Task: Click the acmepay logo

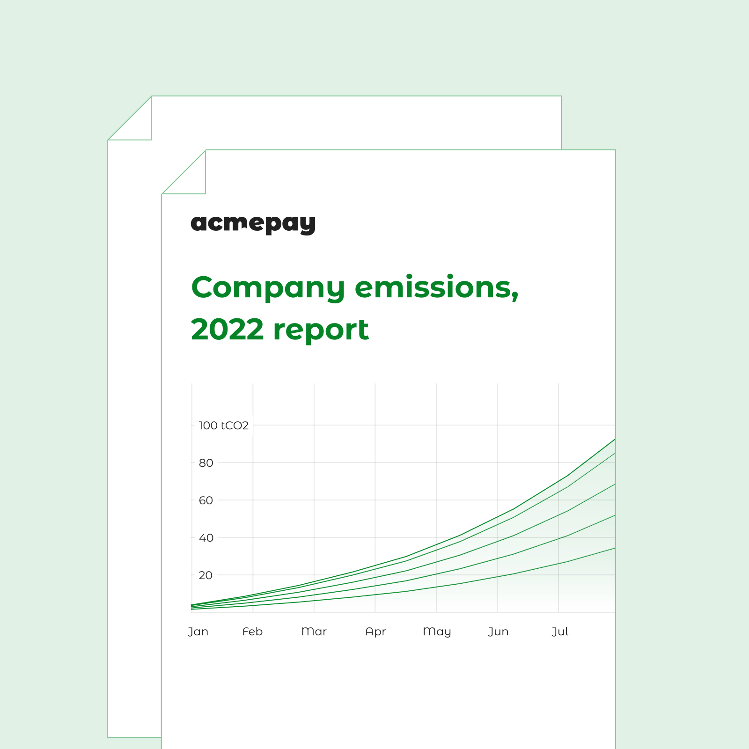Action: click(253, 225)
